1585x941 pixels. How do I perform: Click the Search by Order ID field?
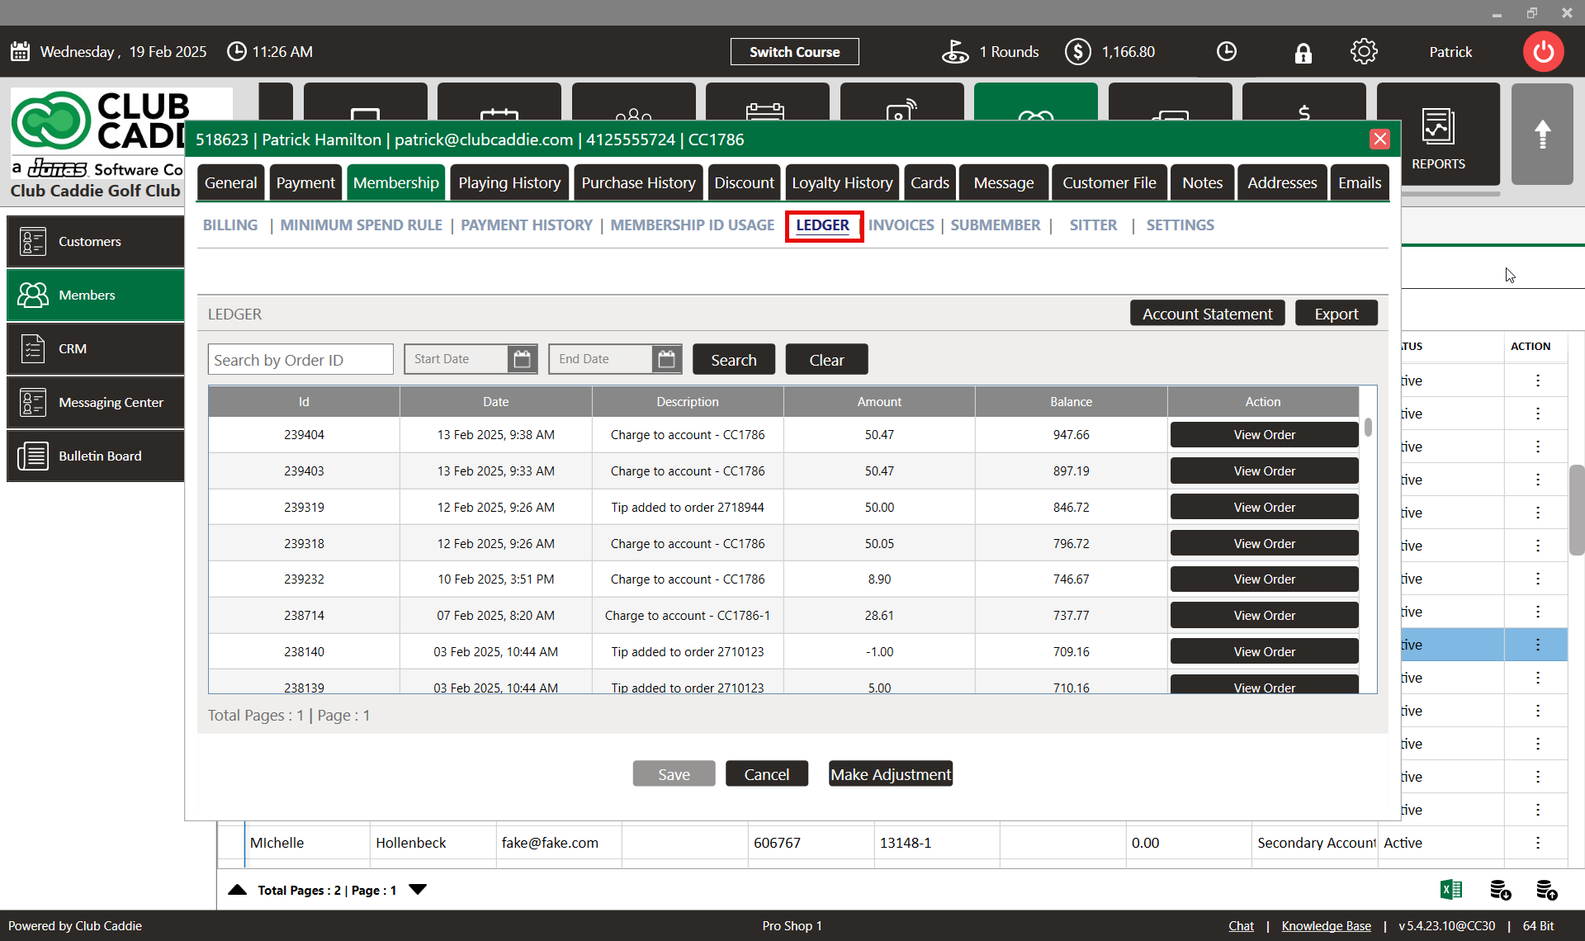[x=300, y=360]
